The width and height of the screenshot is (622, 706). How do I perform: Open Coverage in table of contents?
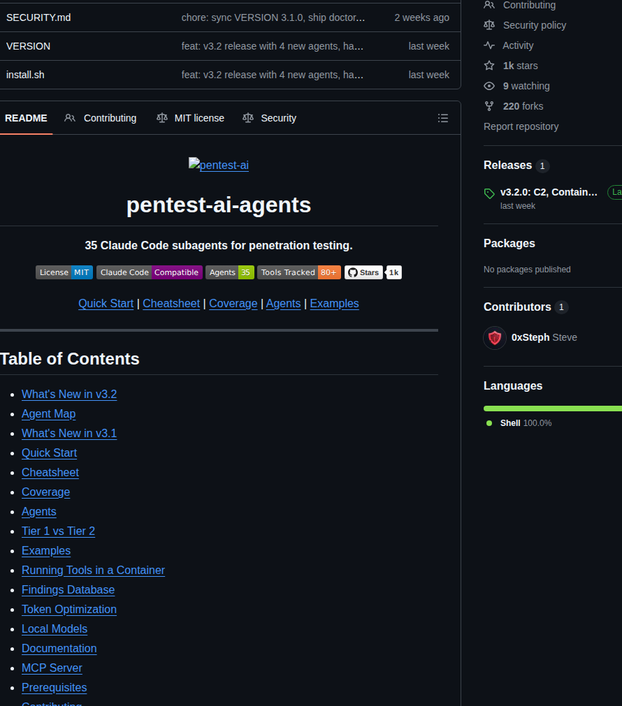45,492
